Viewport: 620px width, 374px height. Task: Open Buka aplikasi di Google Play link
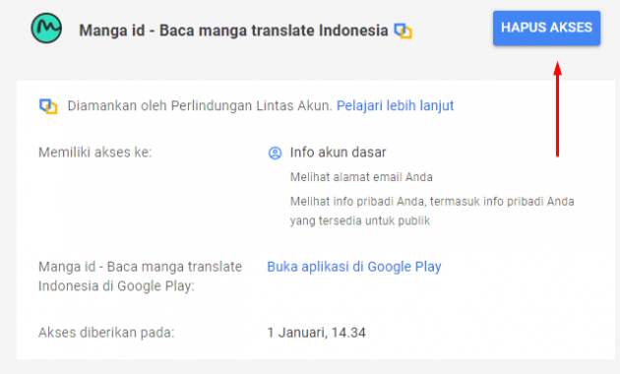pyautogui.click(x=354, y=267)
